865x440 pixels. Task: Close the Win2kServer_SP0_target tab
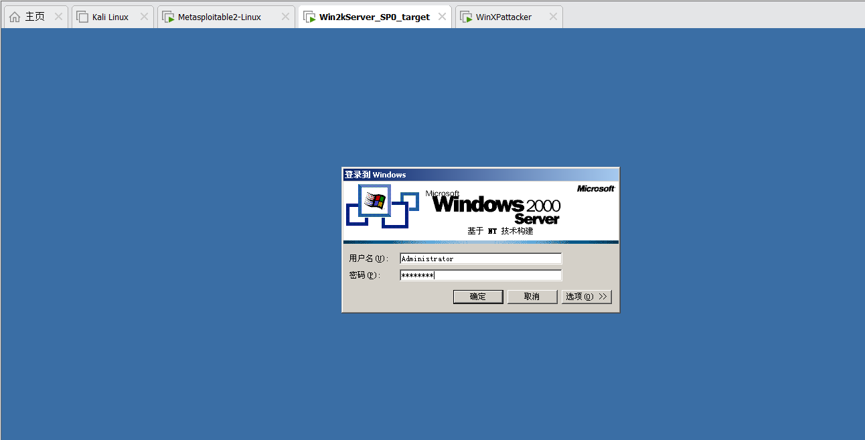[x=442, y=17]
